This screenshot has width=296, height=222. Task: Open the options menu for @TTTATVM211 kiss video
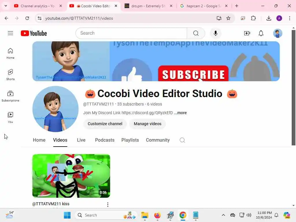108,204
